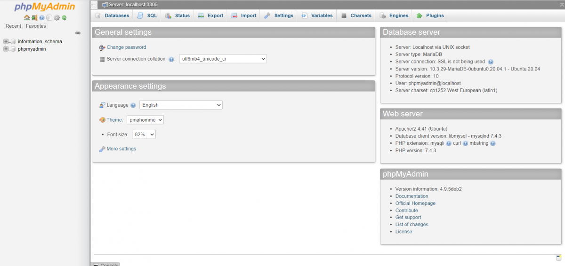
Task: Collapse navigation panel with left arrow button
Action: click(94, 5)
